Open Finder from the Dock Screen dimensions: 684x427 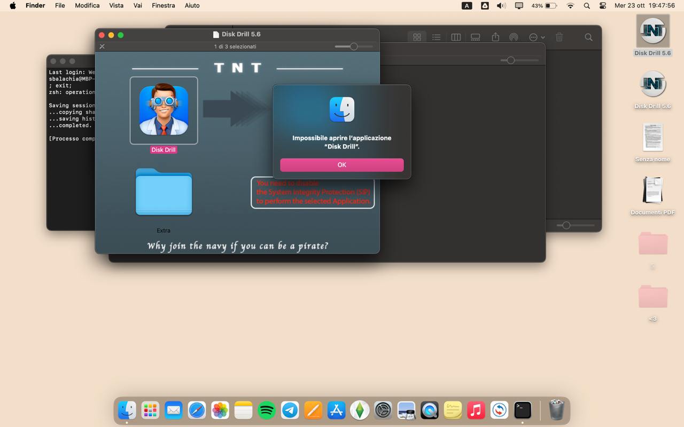click(x=127, y=410)
